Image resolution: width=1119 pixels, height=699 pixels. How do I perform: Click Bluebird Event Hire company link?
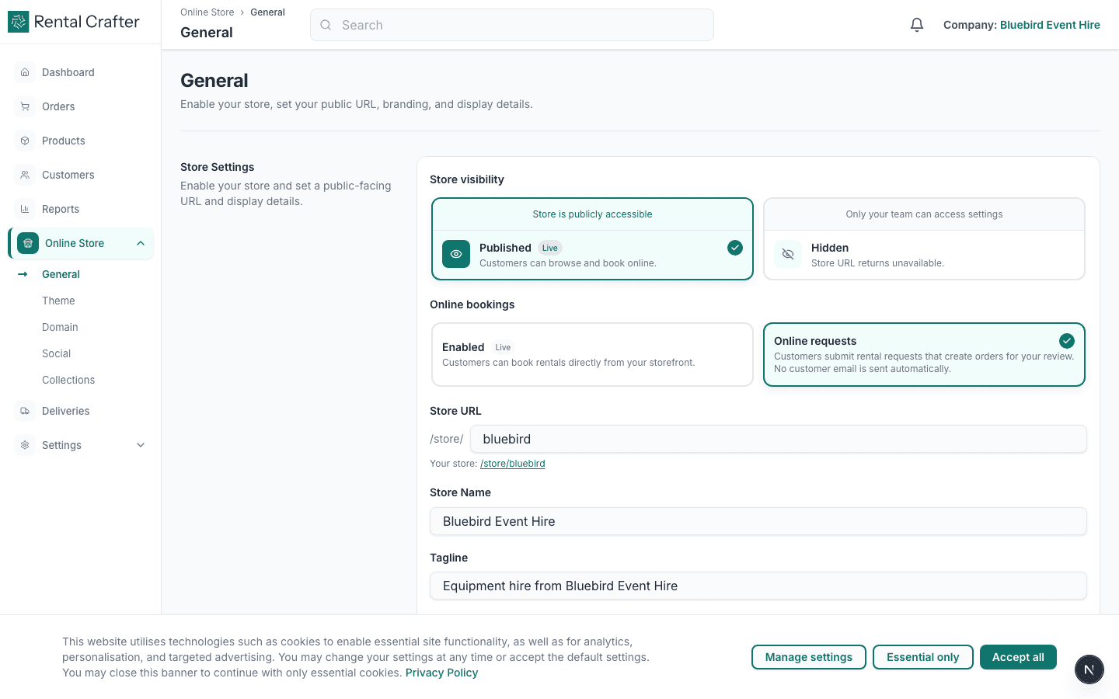click(x=1050, y=25)
